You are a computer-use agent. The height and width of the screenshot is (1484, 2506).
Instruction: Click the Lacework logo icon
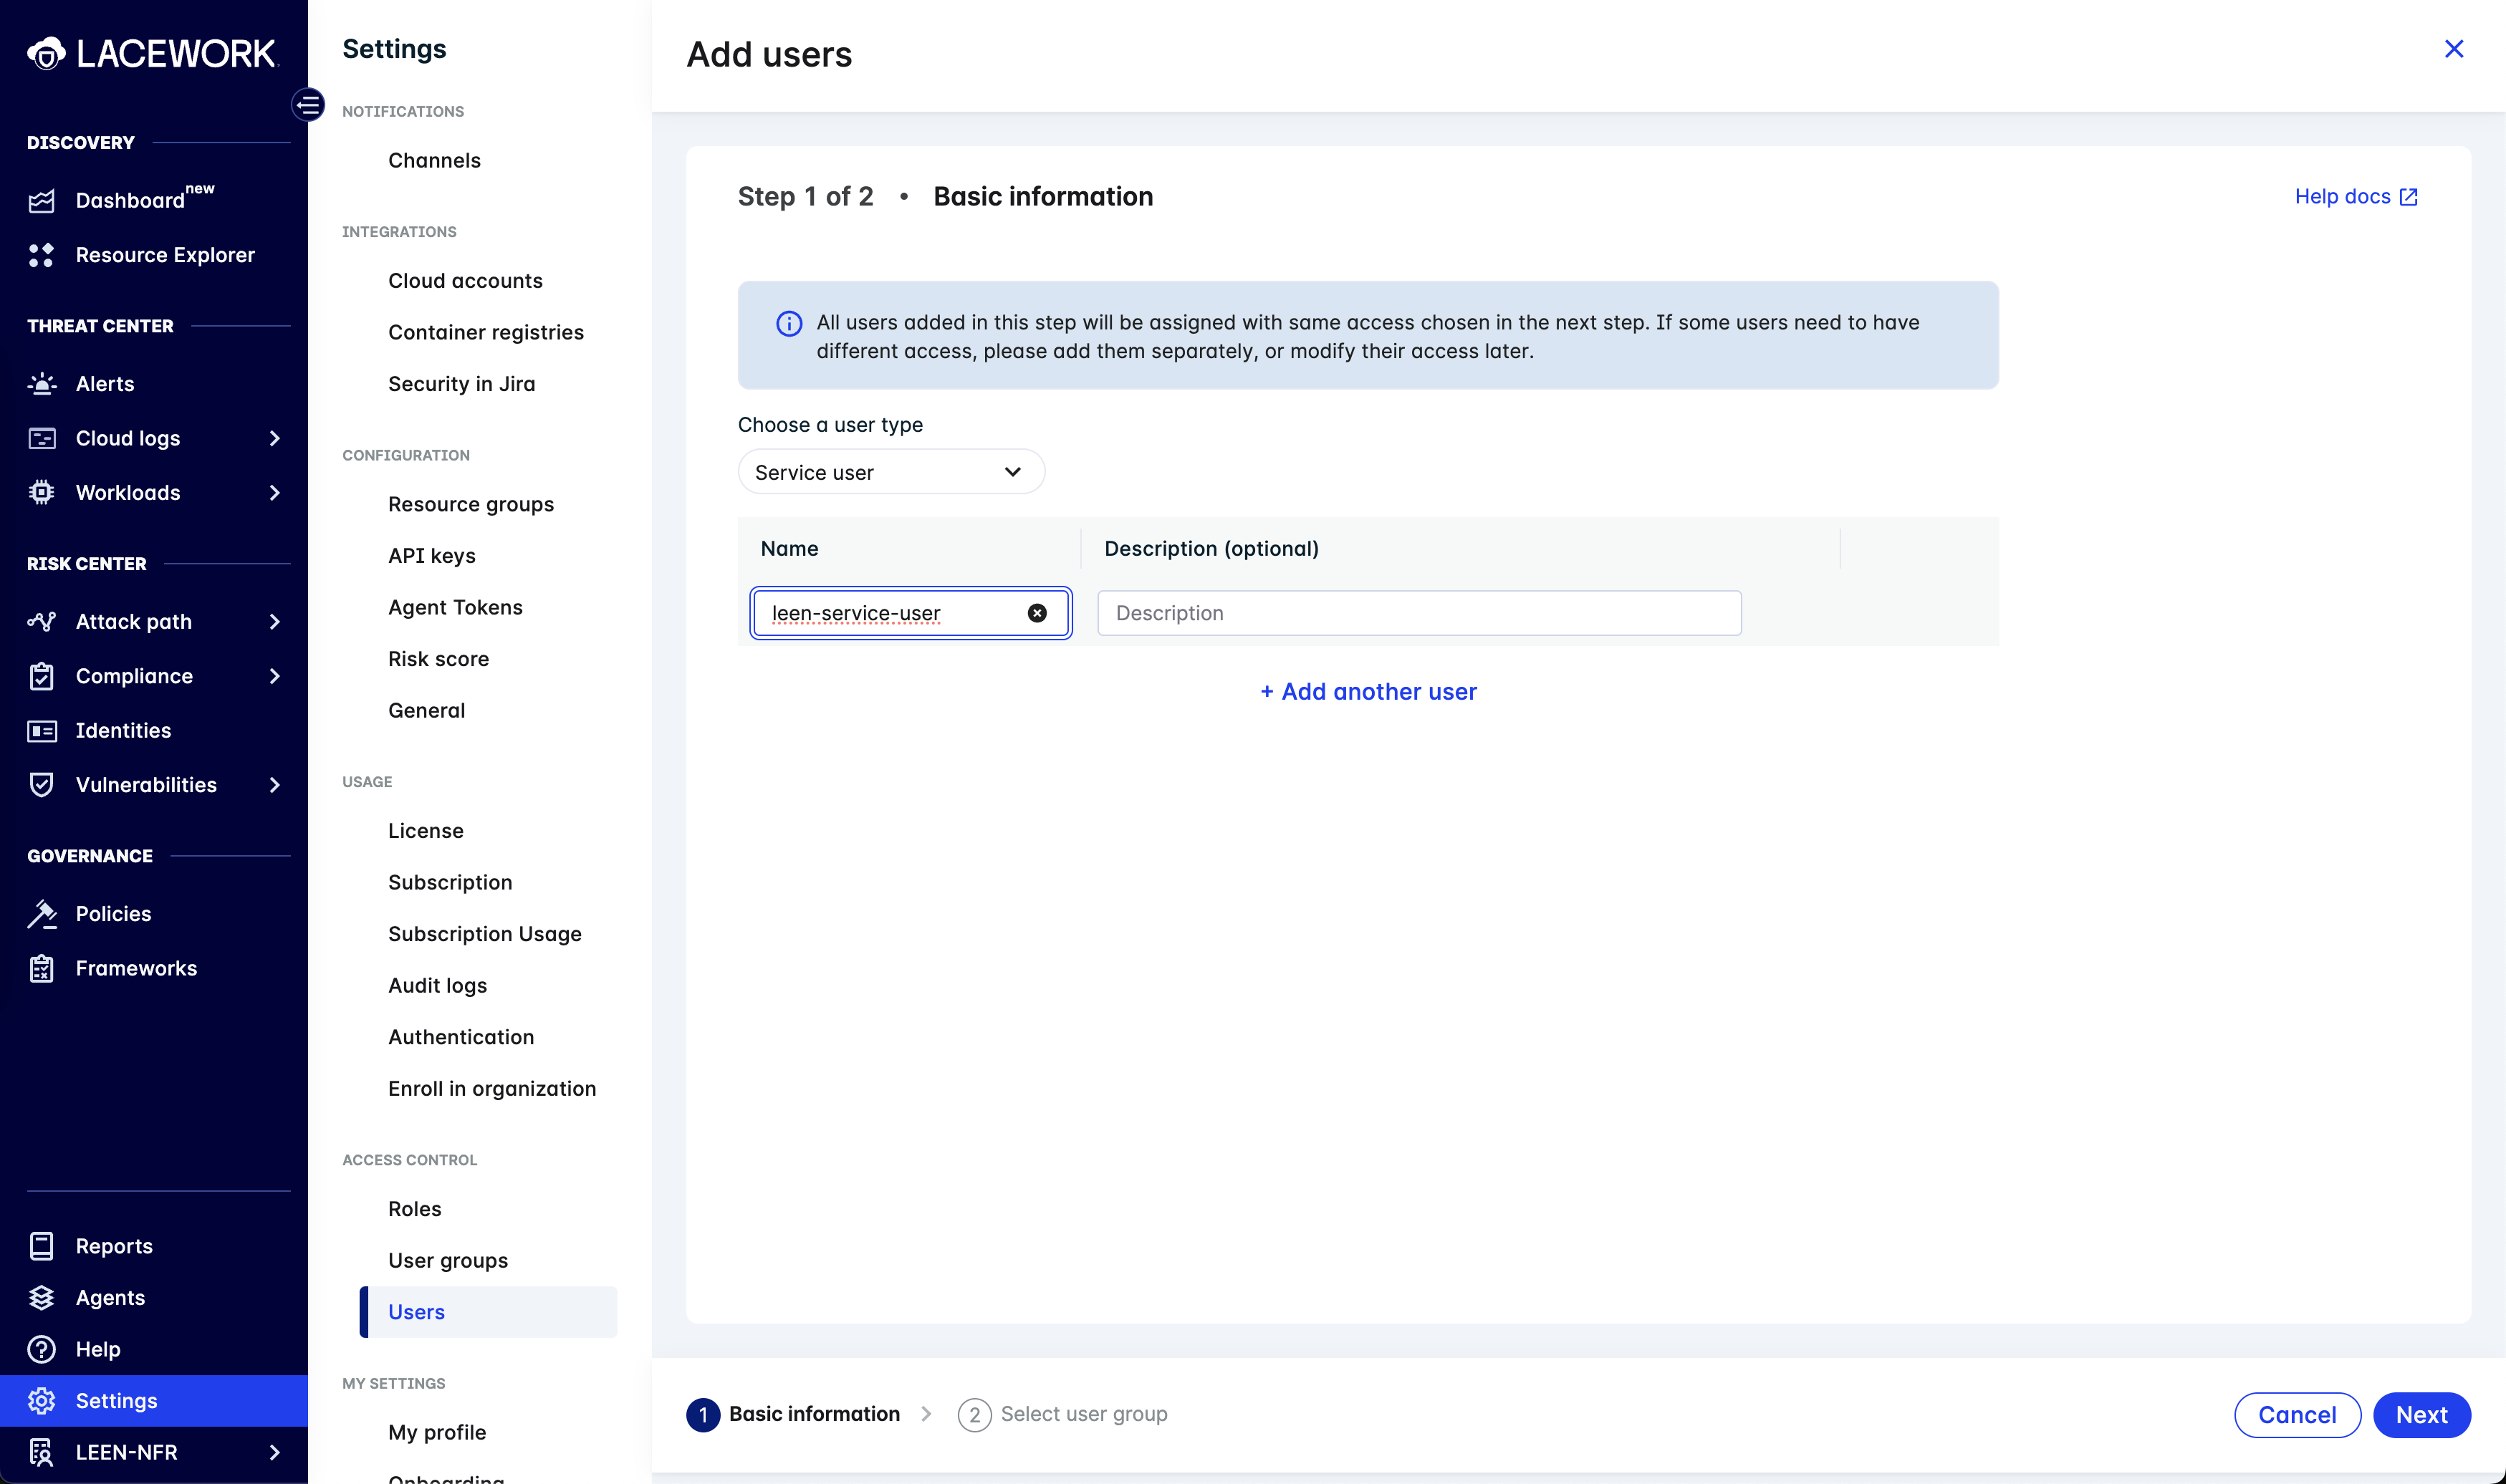46,53
